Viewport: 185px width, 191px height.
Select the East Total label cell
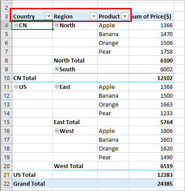[75, 122]
